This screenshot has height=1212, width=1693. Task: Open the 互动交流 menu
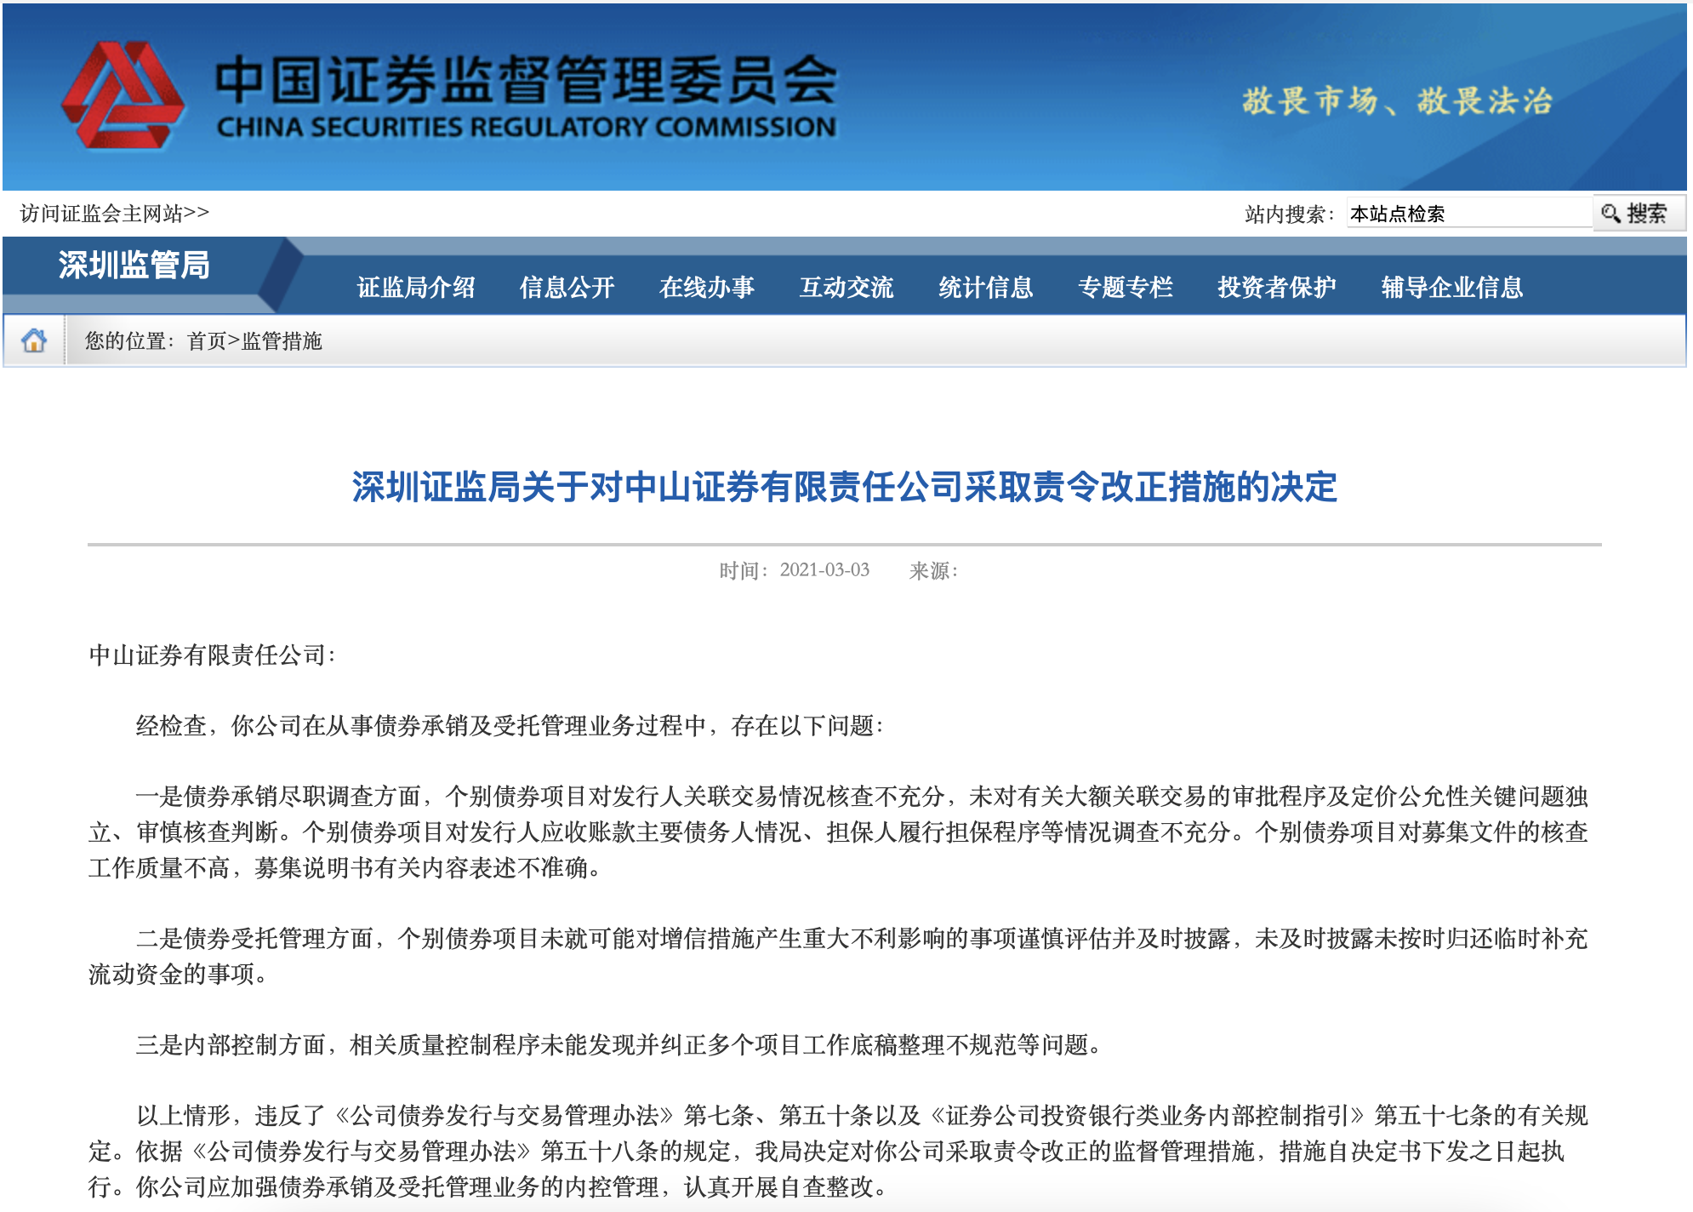(846, 287)
